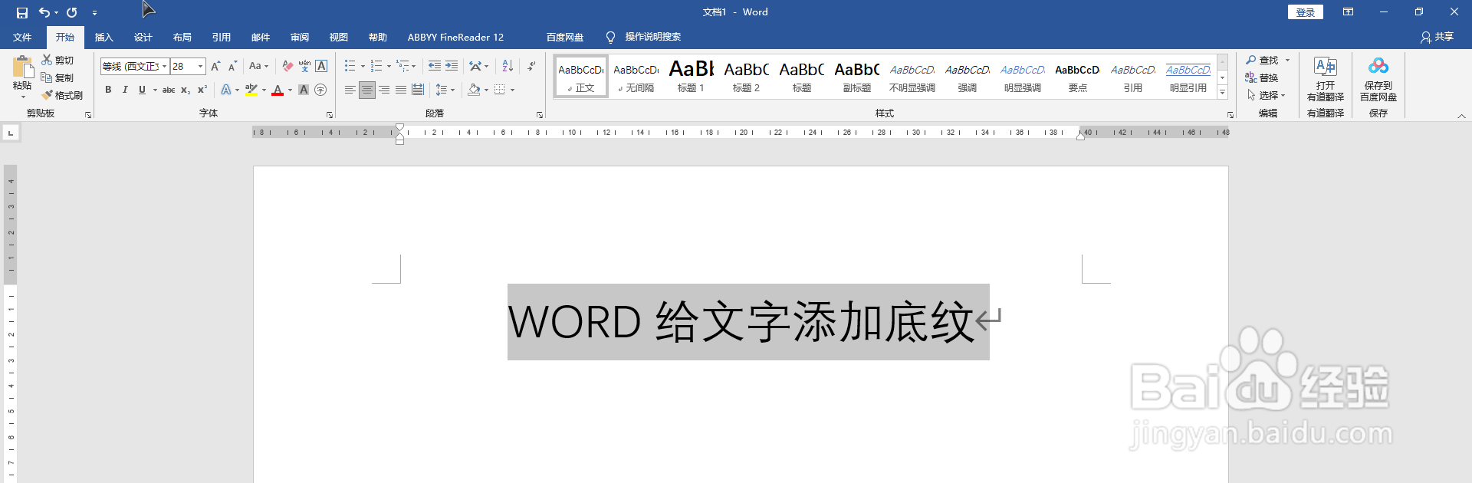Toggle Italic formatting
The height and width of the screenshot is (483, 1472).
(125, 90)
